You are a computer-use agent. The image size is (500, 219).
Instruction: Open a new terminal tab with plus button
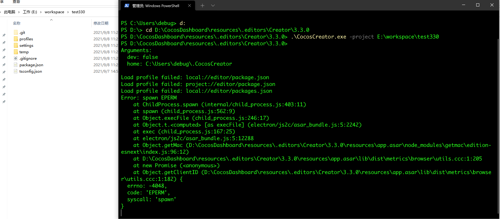click(x=202, y=6)
